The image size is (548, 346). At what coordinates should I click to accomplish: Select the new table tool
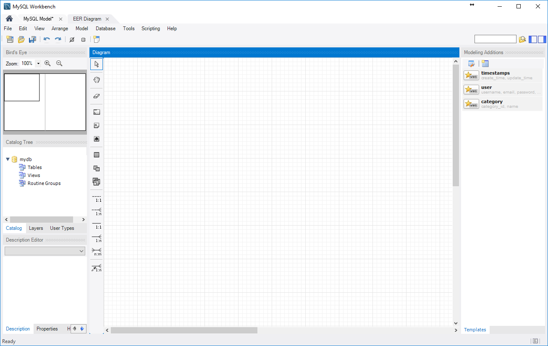[x=97, y=155]
